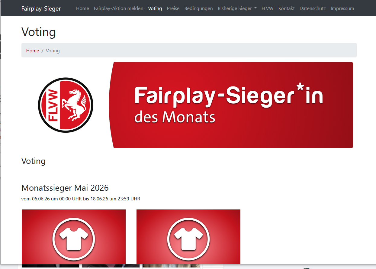Open the Bedingungen page
The height and width of the screenshot is (269, 376).
[x=198, y=8]
